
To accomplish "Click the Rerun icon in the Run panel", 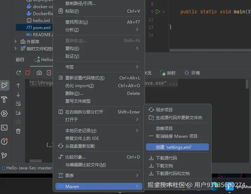I will (x=19, y=73).
